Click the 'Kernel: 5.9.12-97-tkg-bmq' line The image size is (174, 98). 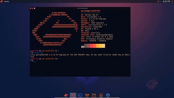94,19
